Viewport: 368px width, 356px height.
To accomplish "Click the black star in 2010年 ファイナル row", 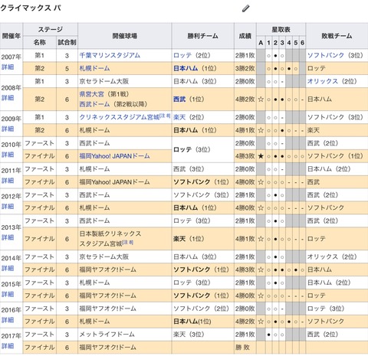I will click(261, 156).
